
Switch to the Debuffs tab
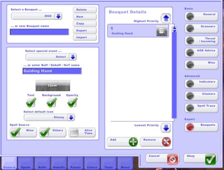click(59, 164)
